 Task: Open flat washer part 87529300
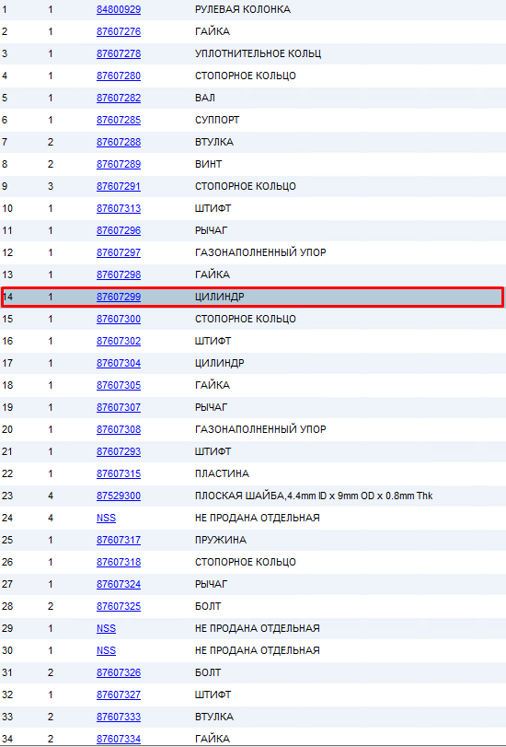point(119,496)
